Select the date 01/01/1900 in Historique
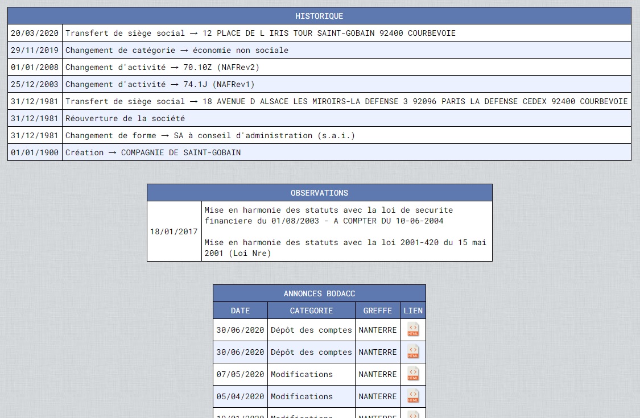Viewport: 640px width, 418px height. pyautogui.click(x=35, y=152)
